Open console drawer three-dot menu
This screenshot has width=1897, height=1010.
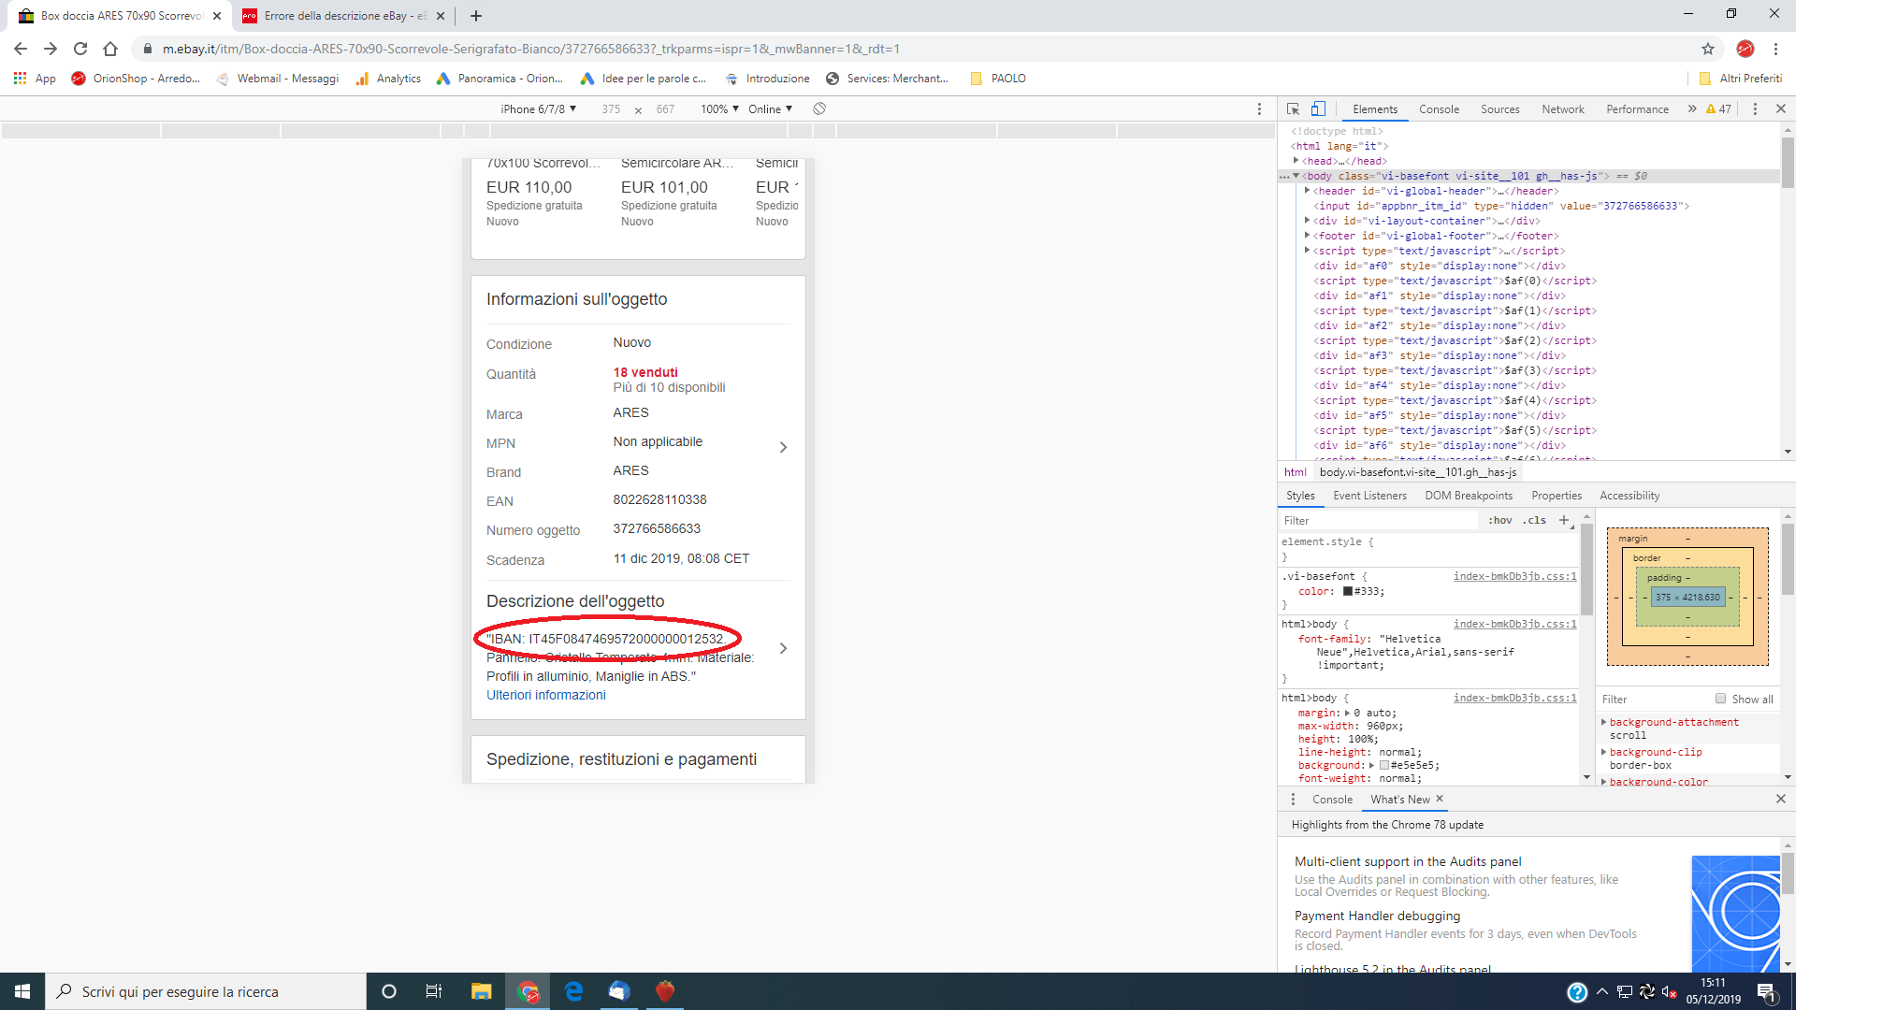(x=1293, y=800)
